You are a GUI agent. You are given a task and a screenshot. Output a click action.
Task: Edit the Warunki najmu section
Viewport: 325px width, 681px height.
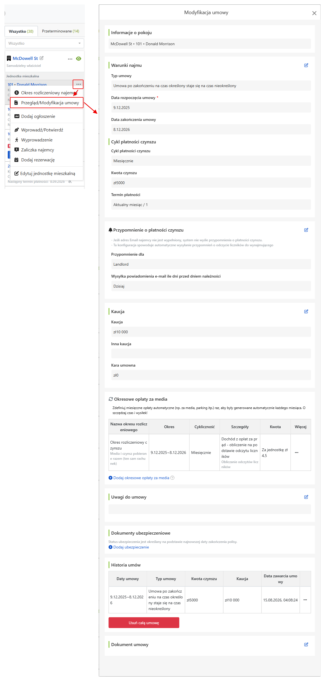(x=306, y=65)
